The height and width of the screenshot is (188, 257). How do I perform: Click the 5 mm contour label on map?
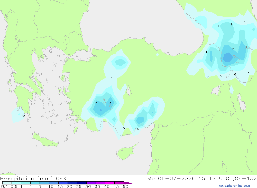point(111,103)
